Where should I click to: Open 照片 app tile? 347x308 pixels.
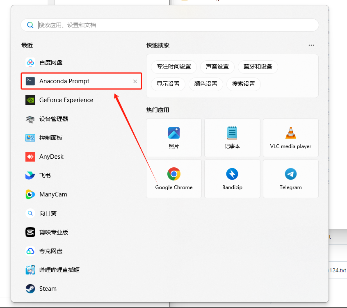click(x=174, y=138)
